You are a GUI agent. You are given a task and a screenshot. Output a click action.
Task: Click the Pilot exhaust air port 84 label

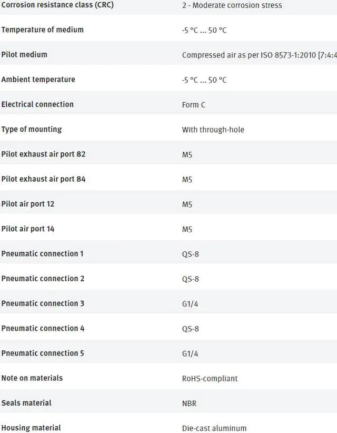[43, 179]
